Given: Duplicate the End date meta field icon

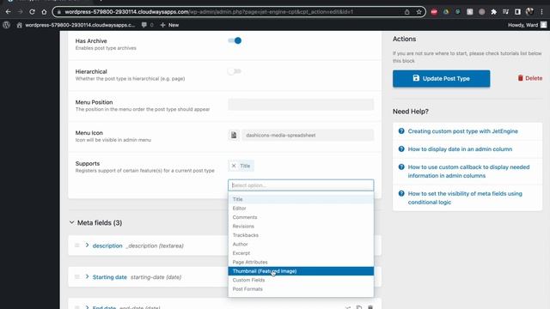Looking at the screenshot, I should tap(359, 307).
